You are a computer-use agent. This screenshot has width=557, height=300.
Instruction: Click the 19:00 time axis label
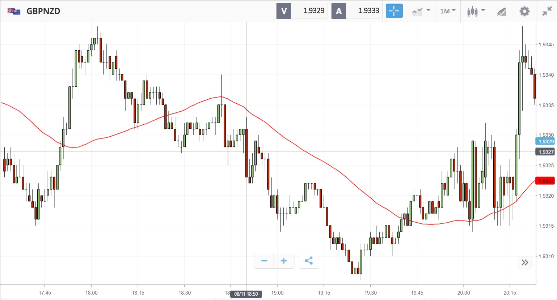pos(277,293)
